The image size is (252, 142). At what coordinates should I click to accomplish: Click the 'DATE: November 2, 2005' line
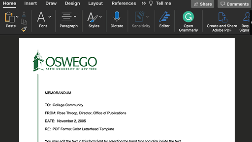[65, 121]
